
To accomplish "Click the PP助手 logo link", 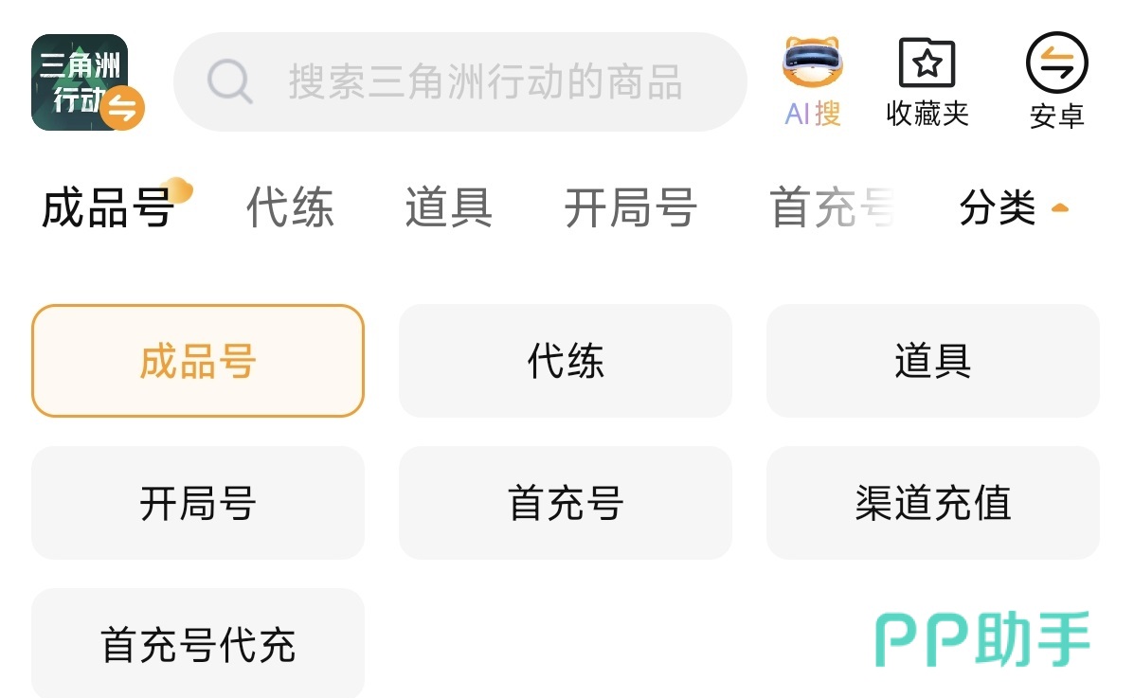I will click(x=981, y=639).
